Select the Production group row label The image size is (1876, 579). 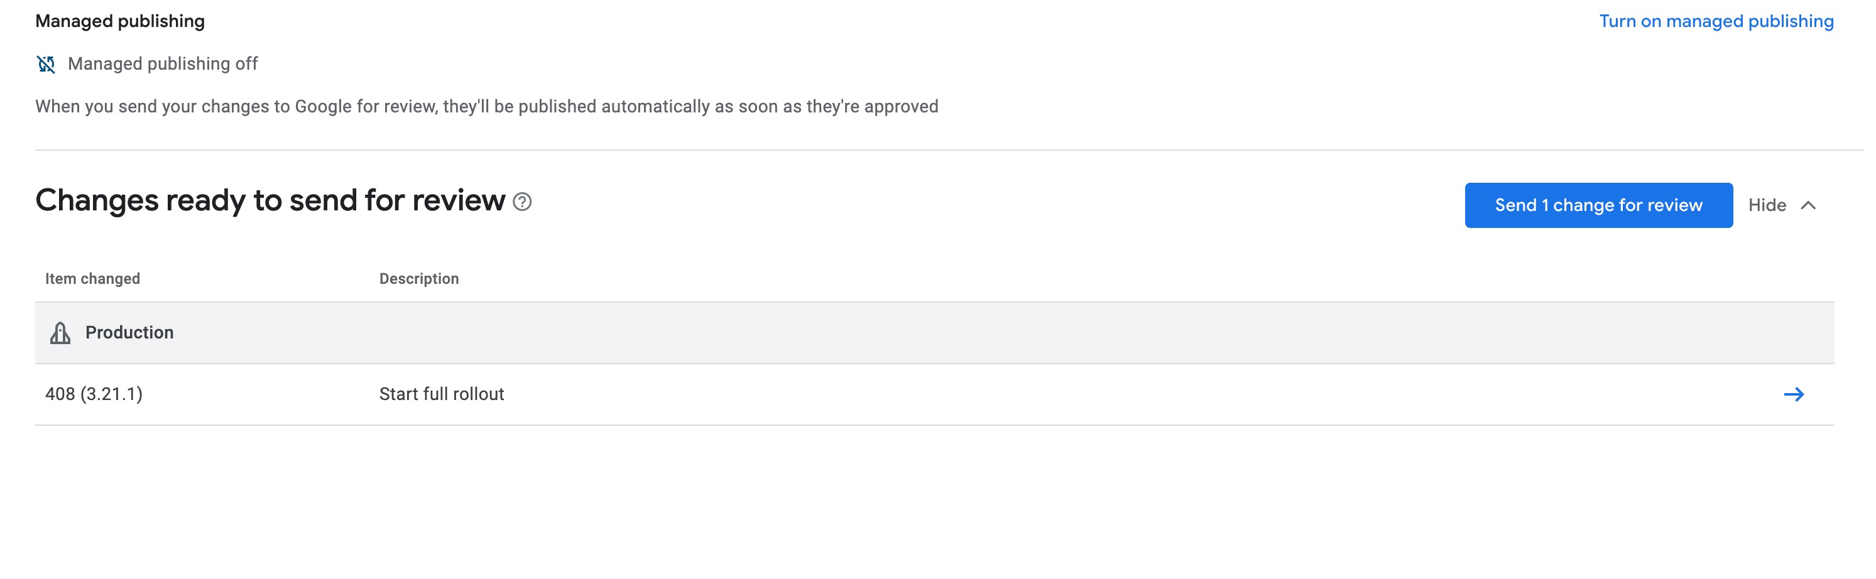[x=129, y=333]
